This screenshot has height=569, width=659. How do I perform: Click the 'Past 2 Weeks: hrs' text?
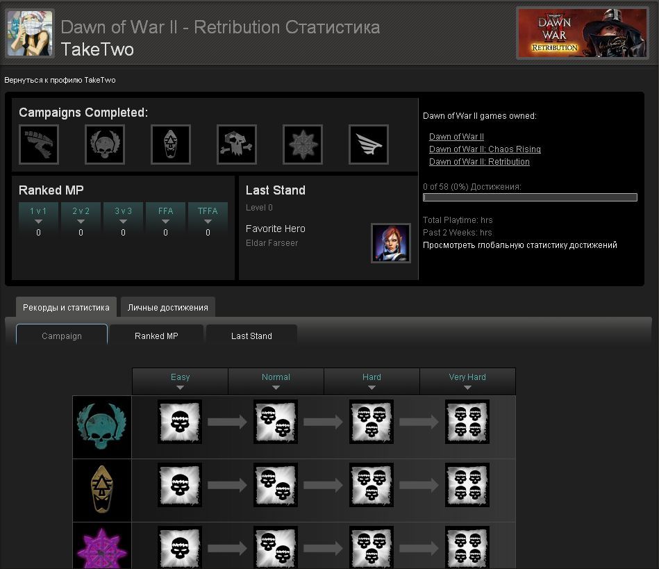click(x=457, y=233)
